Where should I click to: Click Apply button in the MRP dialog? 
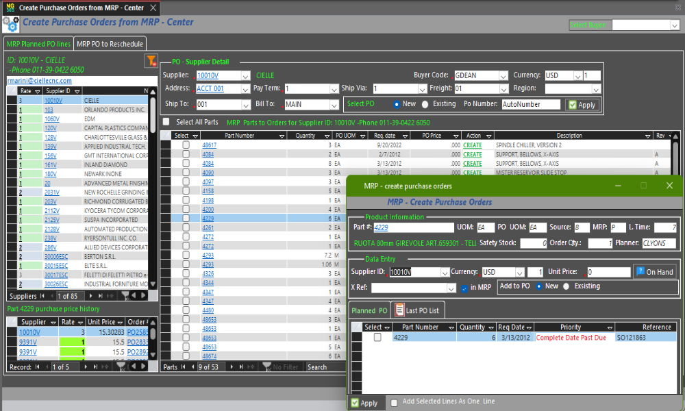364,403
